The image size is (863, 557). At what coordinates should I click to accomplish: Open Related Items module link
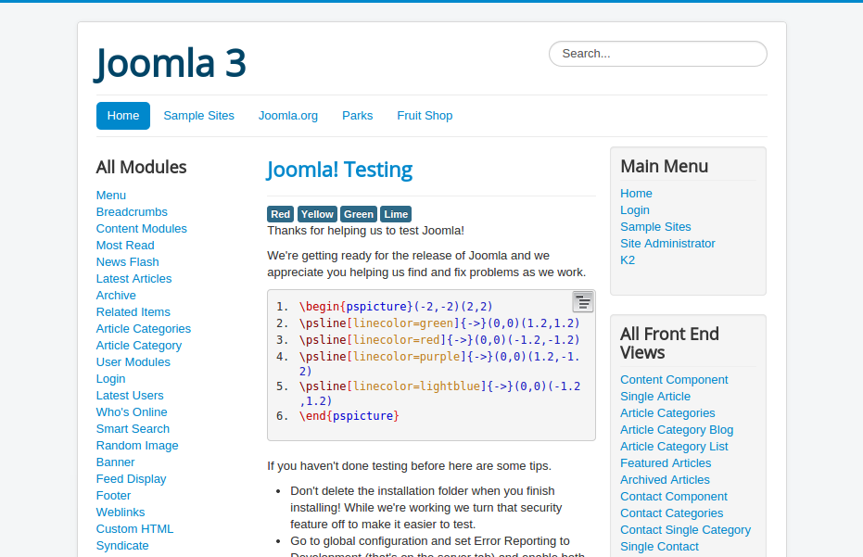click(133, 312)
